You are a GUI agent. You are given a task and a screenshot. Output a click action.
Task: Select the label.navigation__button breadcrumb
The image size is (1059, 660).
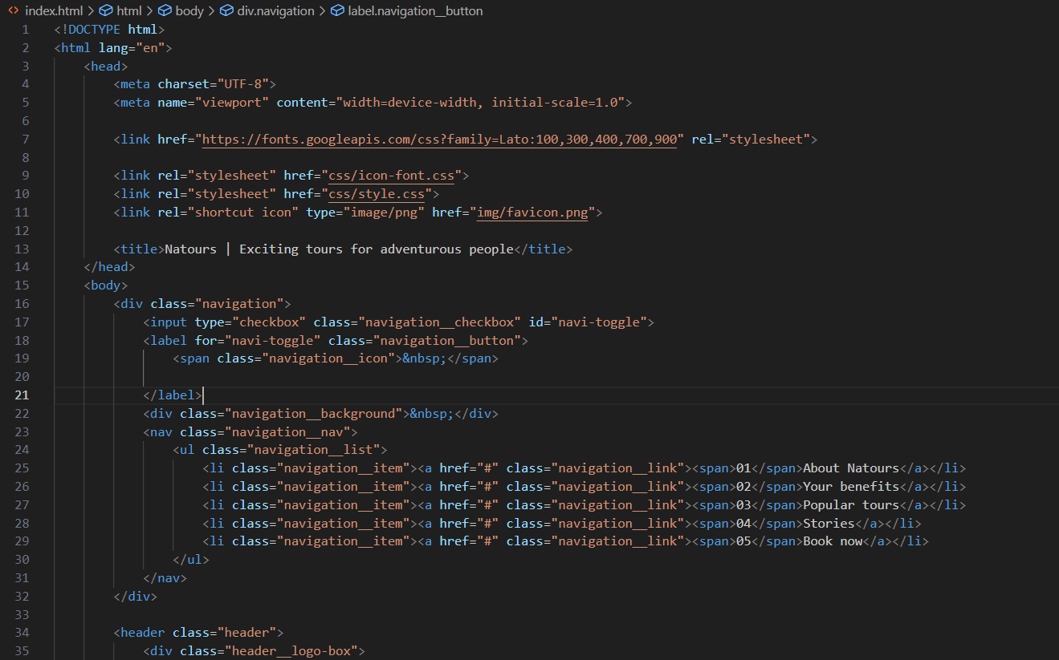415,11
